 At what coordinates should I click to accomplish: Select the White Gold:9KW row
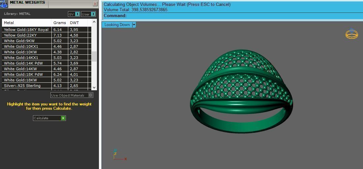[47, 41]
